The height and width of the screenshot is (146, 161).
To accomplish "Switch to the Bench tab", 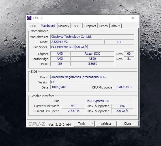I will pyautogui.click(x=103, y=26).
